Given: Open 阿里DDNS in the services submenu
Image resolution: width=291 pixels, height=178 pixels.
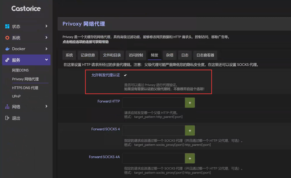Looking at the screenshot, I should click(20, 70).
